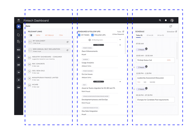Open Tasks external link icon

(x=123, y=32)
